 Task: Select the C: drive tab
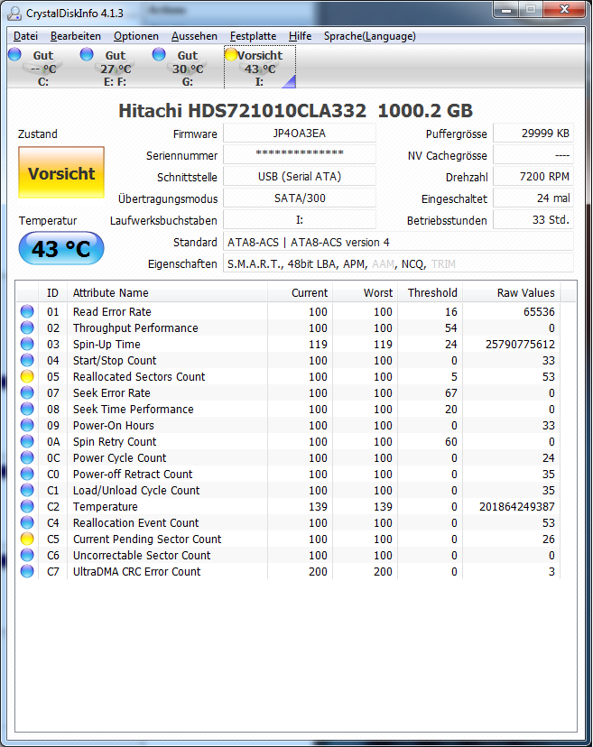click(43, 68)
